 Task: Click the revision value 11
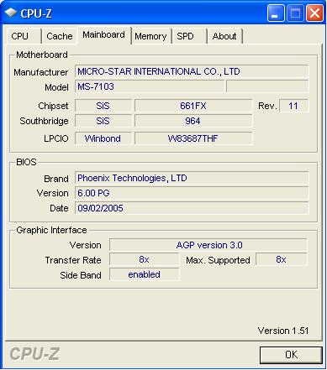[293, 106]
